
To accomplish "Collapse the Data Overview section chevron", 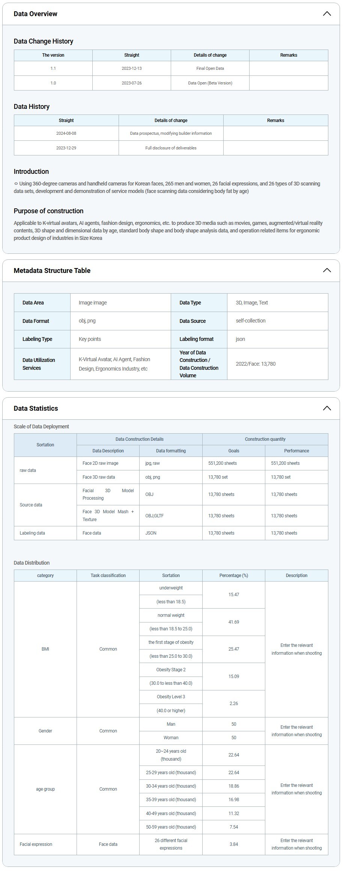I will (x=326, y=14).
